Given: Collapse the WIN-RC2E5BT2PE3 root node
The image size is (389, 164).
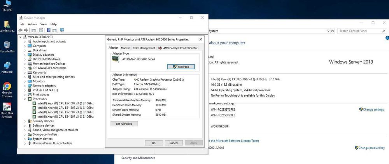Looking at the screenshot, I should coord(21,37).
